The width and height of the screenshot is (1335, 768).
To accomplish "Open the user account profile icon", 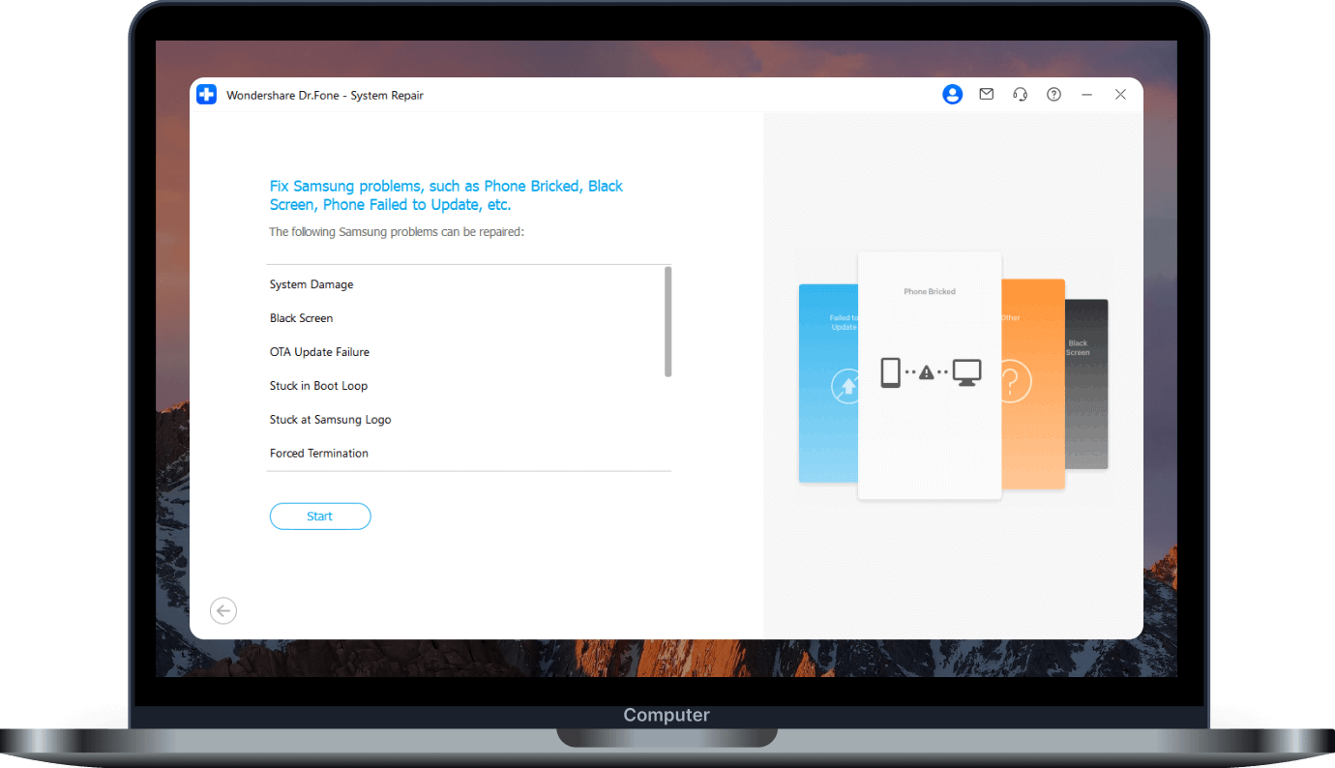I will (x=953, y=95).
